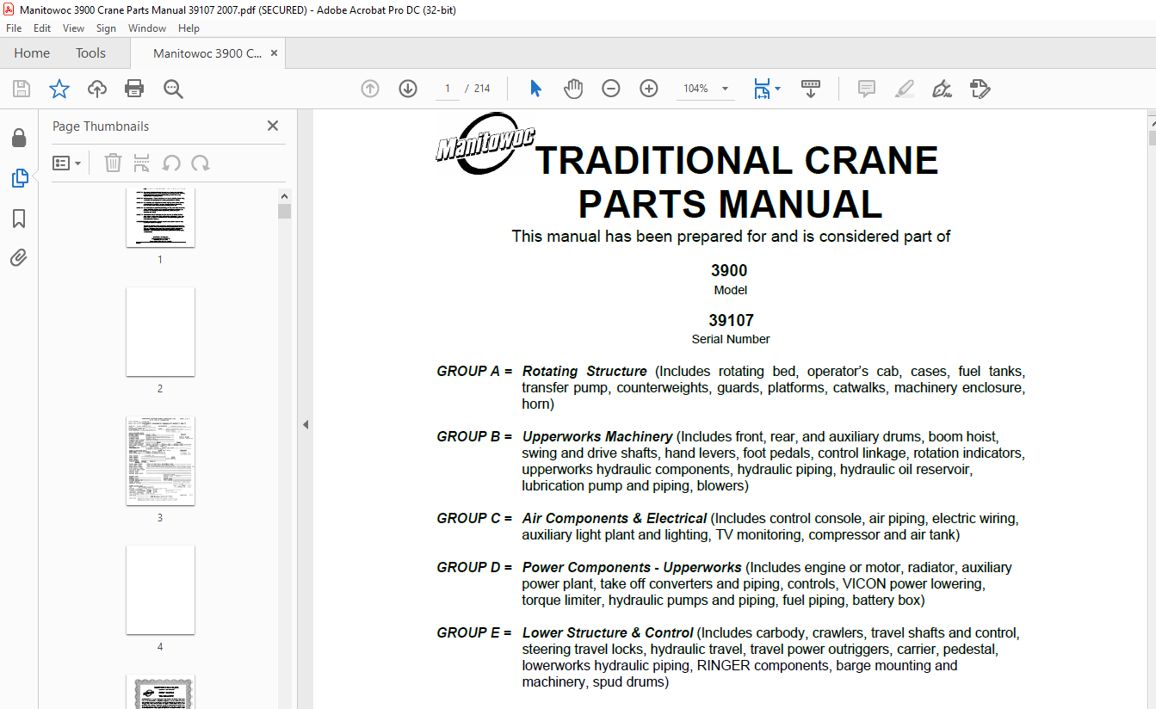Image resolution: width=1156 pixels, height=709 pixels.
Task: Click the scrolling mode toolbar icon
Action: 811,89
